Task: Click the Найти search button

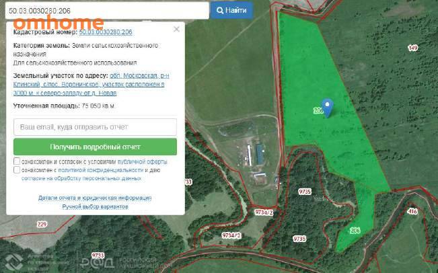Action: pos(231,11)
